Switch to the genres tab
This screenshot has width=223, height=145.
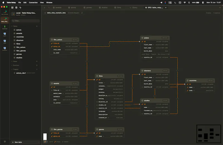(88, 8)
